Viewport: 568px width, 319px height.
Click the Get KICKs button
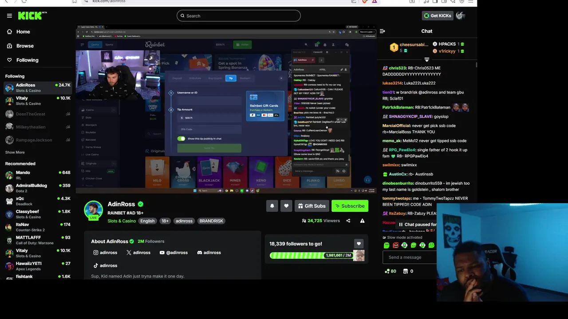click(437, 16)
